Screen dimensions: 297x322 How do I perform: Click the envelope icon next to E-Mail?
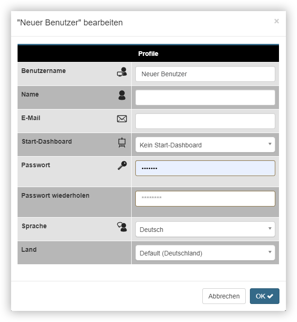tap(122, 119)
